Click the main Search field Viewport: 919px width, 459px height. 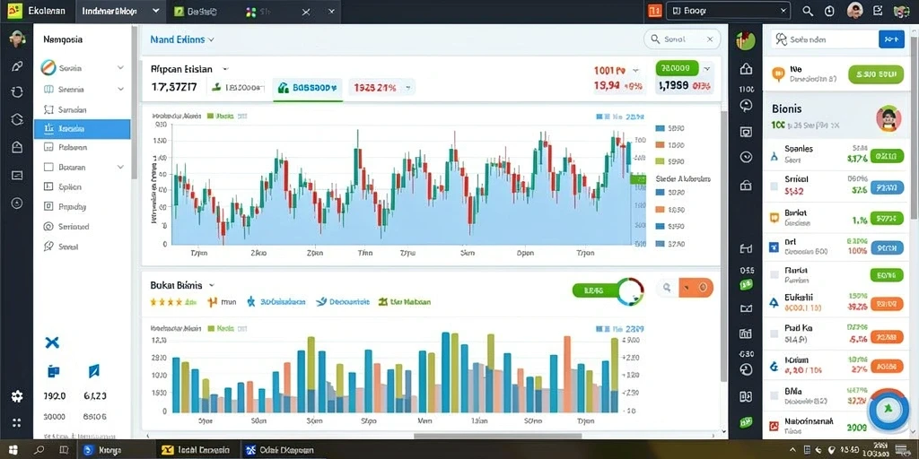coord(682,39)
